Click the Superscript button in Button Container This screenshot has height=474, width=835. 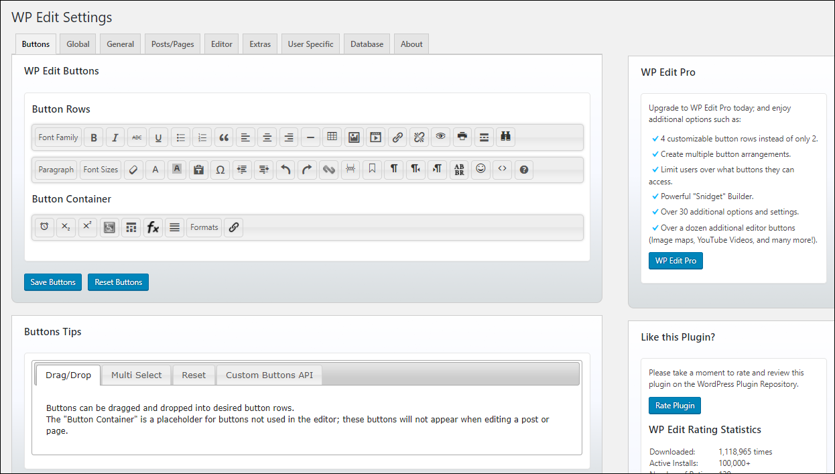click(88, 227)
